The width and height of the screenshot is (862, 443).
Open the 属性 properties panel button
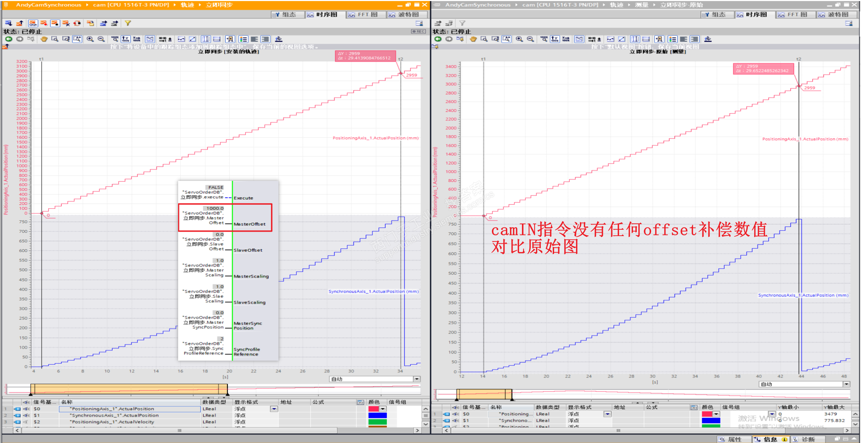coord(734,439)
